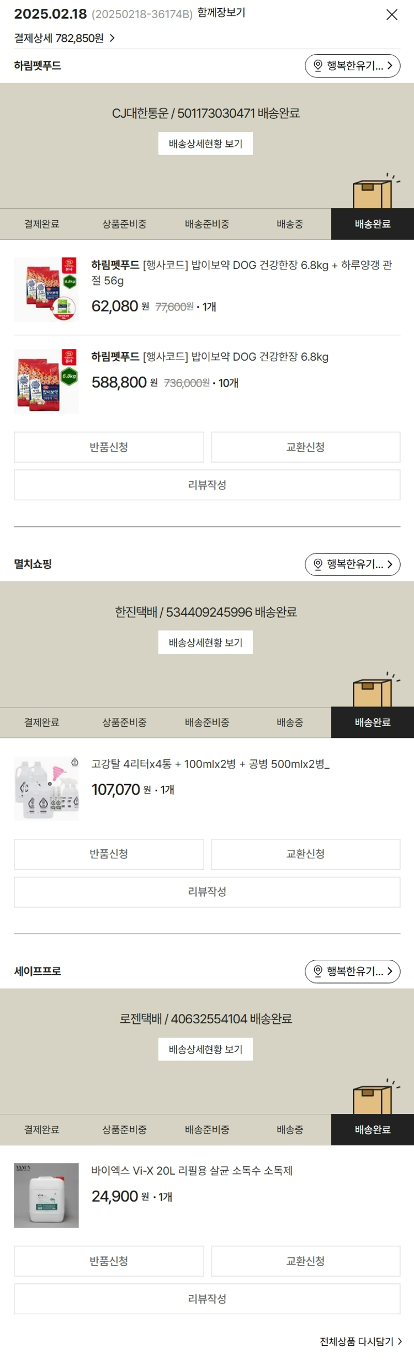Write a review for 고강탈 order
Screen dimensions: 414x1364
pos(207,892)
